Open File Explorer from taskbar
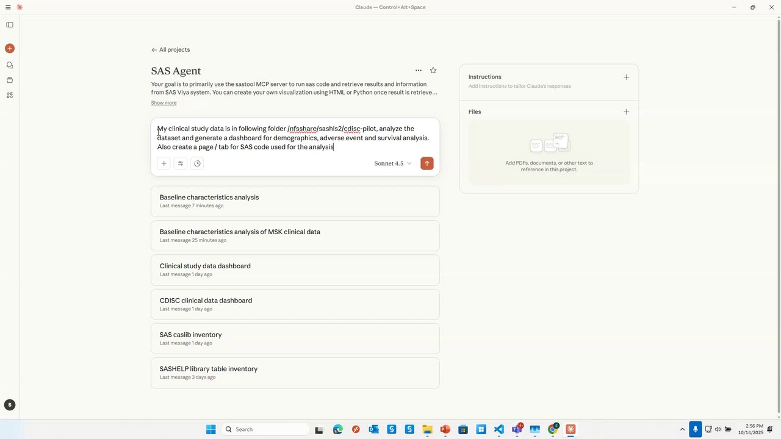 pyautogui.click(x=427, y=429)
